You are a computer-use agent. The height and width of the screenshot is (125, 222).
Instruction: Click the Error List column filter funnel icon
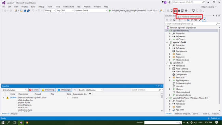[90, 94]
